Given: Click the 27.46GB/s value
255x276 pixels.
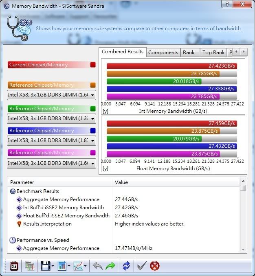Looking at the screenshot, I should tap(126, 216).
